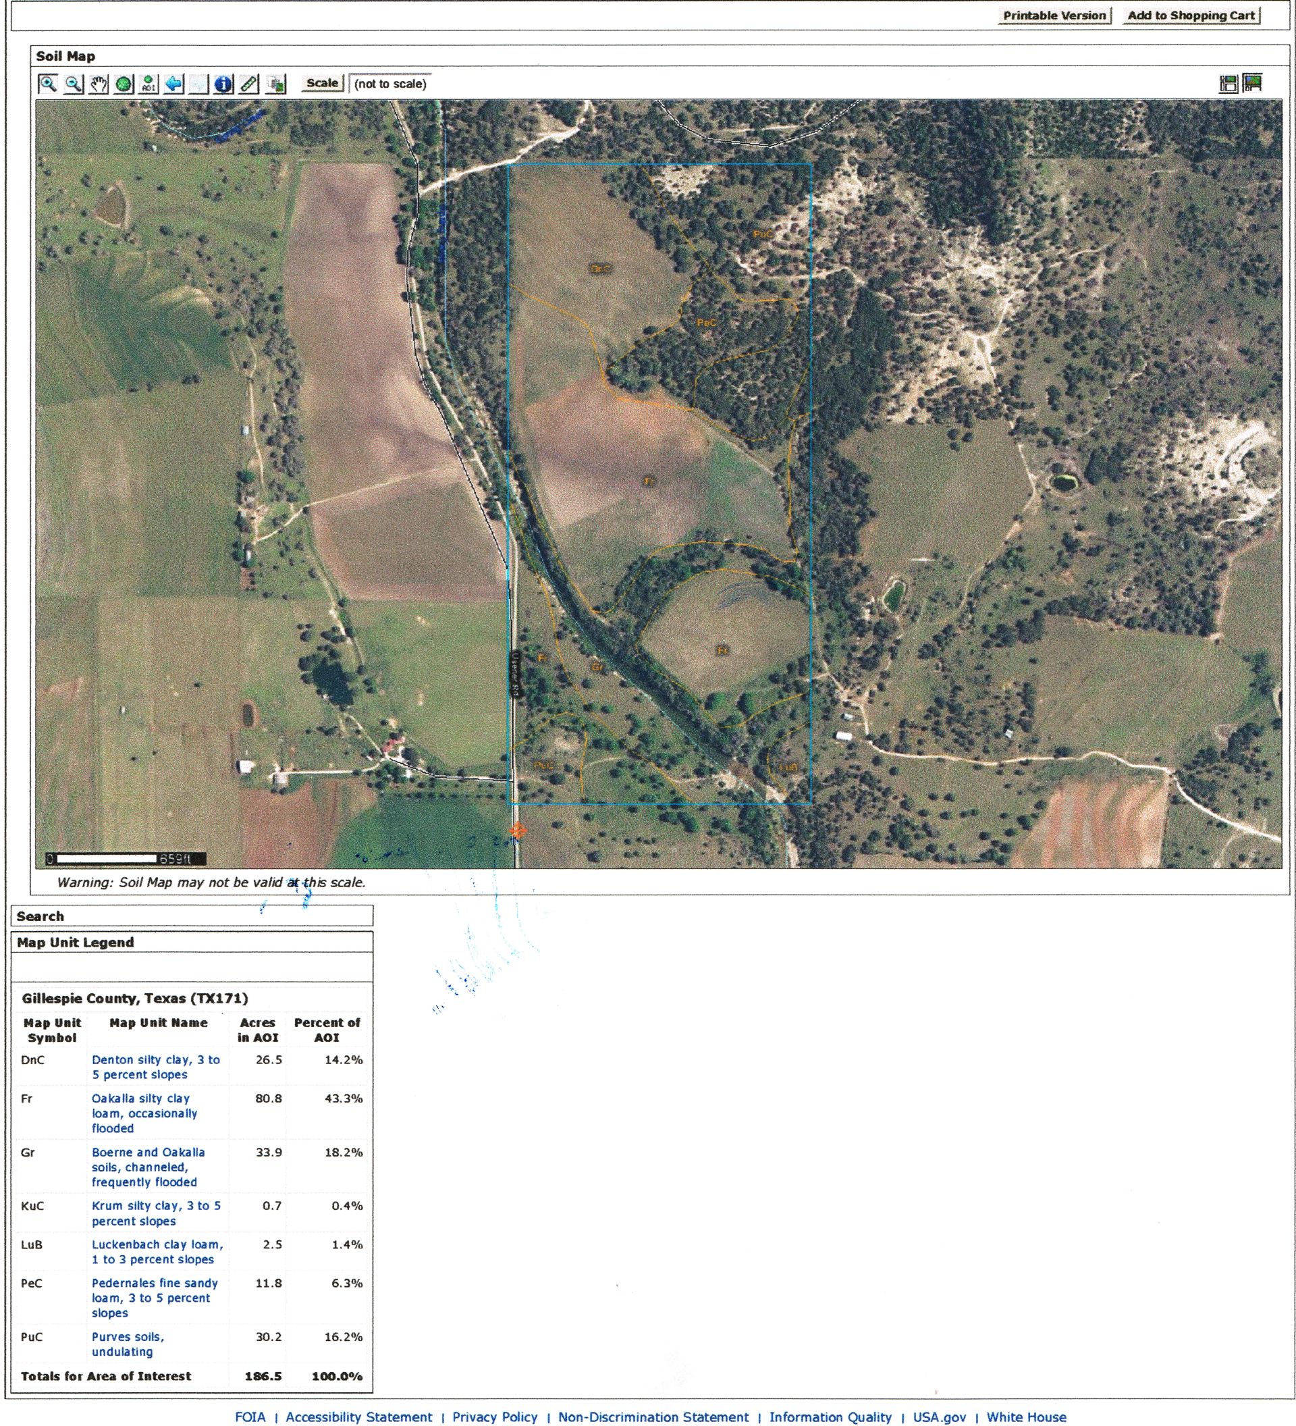
Task: Toggle the map view icon at far right
Action: click(1252, 84)
